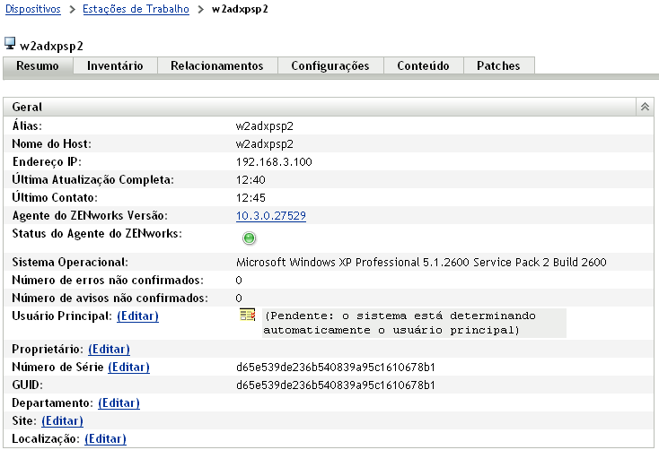Viewport: 659px width, 450px height.
Task: Select the Sistema Operacional value text
Action: pos(421,263)
